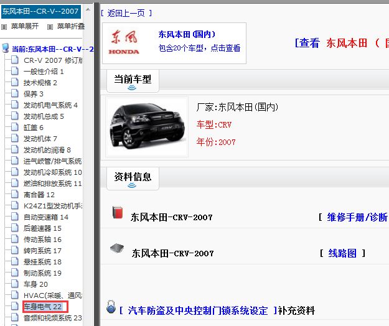389x326 pixels.
Task: Click page icon next to 缸盖 6
Action: pos(15,127)
